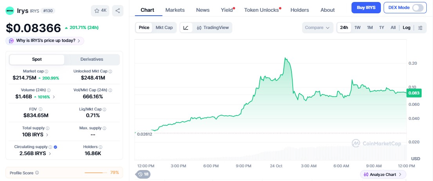The width and height of the screenshot is (433, 181).
Task: Click the $834.65M FDV value
Action: click(36, 116)
